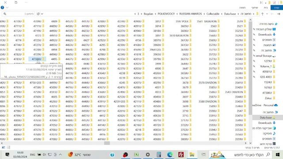283x159 pixels.
Task: Select the 4259 GSS folder
Action: (x=121, y=101)
